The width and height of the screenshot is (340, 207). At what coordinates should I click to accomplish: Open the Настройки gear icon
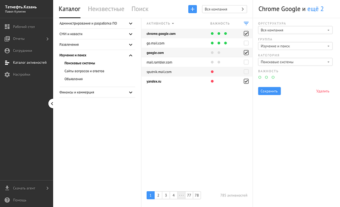tap(7, 75)
